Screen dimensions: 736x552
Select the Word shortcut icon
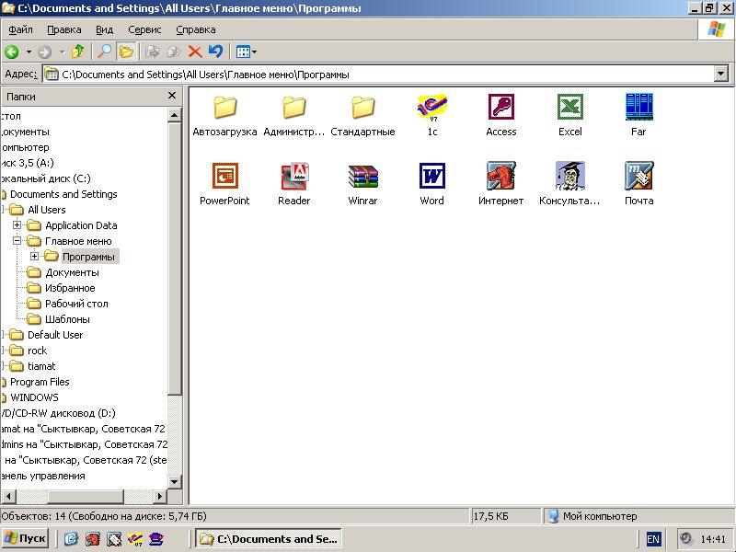431,177
